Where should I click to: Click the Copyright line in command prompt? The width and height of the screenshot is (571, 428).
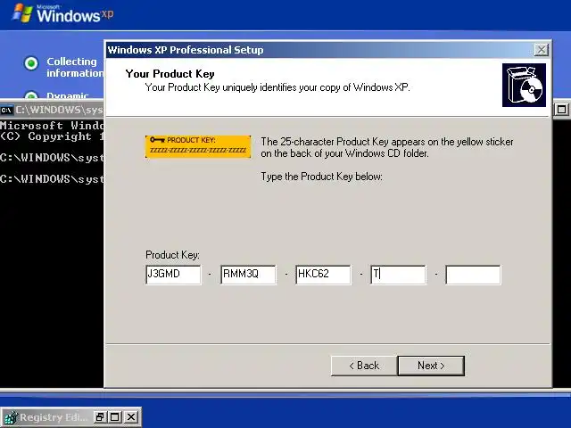coord(52,136)
